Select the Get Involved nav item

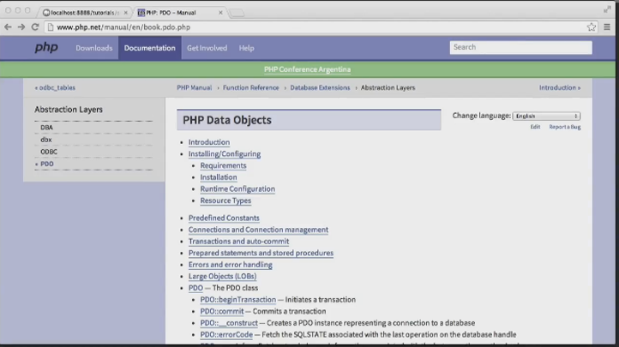[207, 48]
